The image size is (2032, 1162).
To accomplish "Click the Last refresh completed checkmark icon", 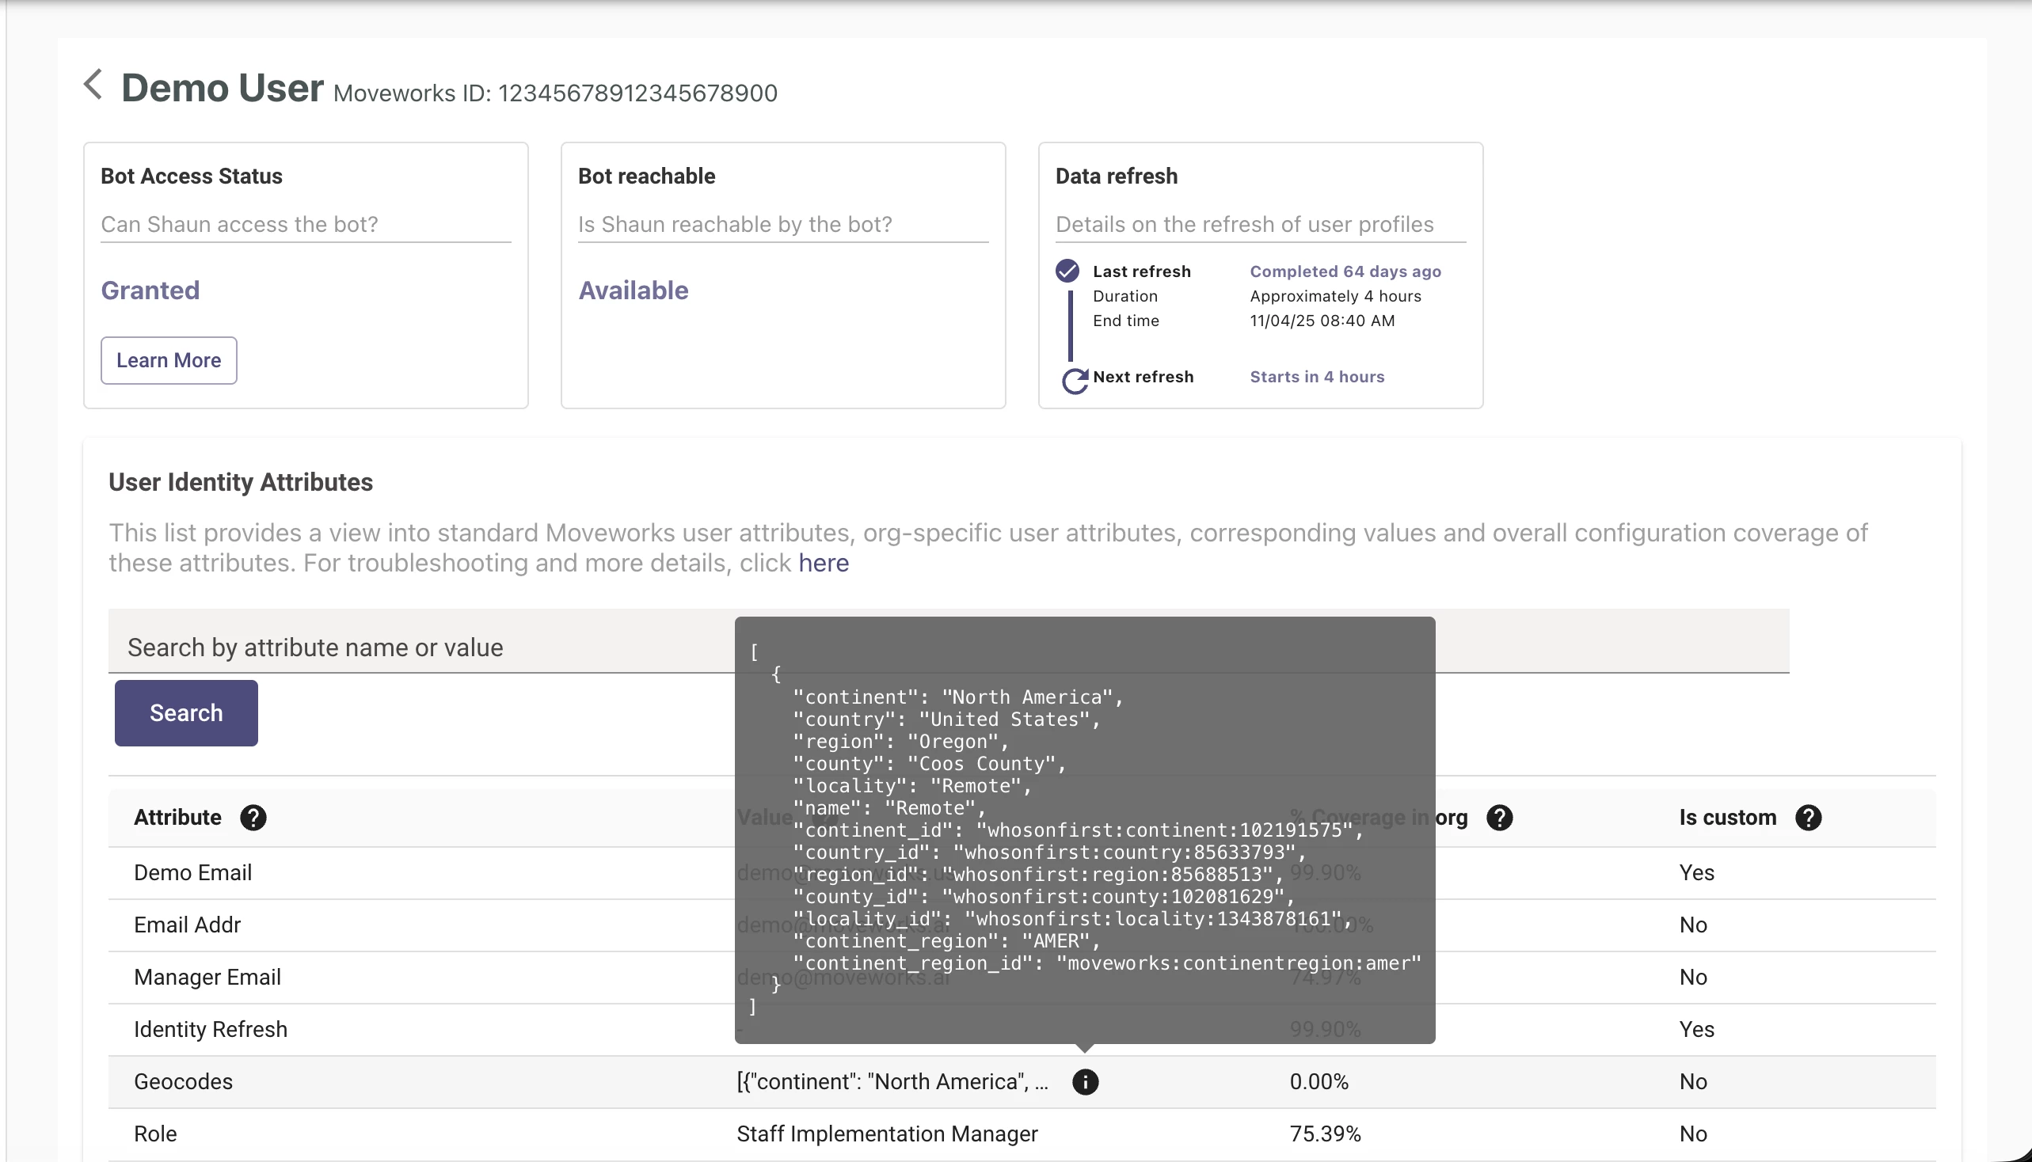I will [x=1067, y=272].
